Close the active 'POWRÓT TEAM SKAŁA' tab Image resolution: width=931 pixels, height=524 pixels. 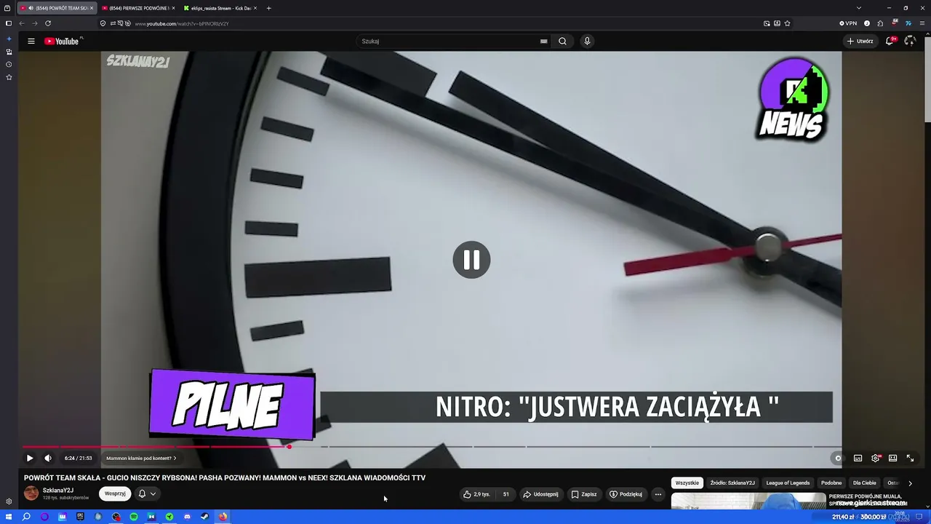(92, 8)
